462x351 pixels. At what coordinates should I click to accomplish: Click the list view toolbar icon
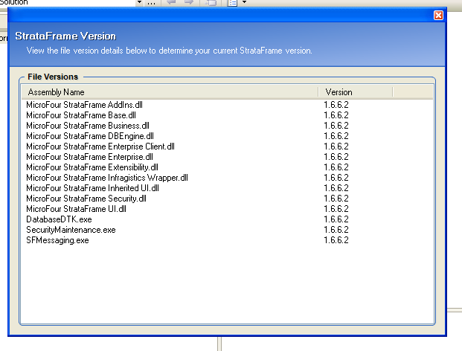point(231,3)
